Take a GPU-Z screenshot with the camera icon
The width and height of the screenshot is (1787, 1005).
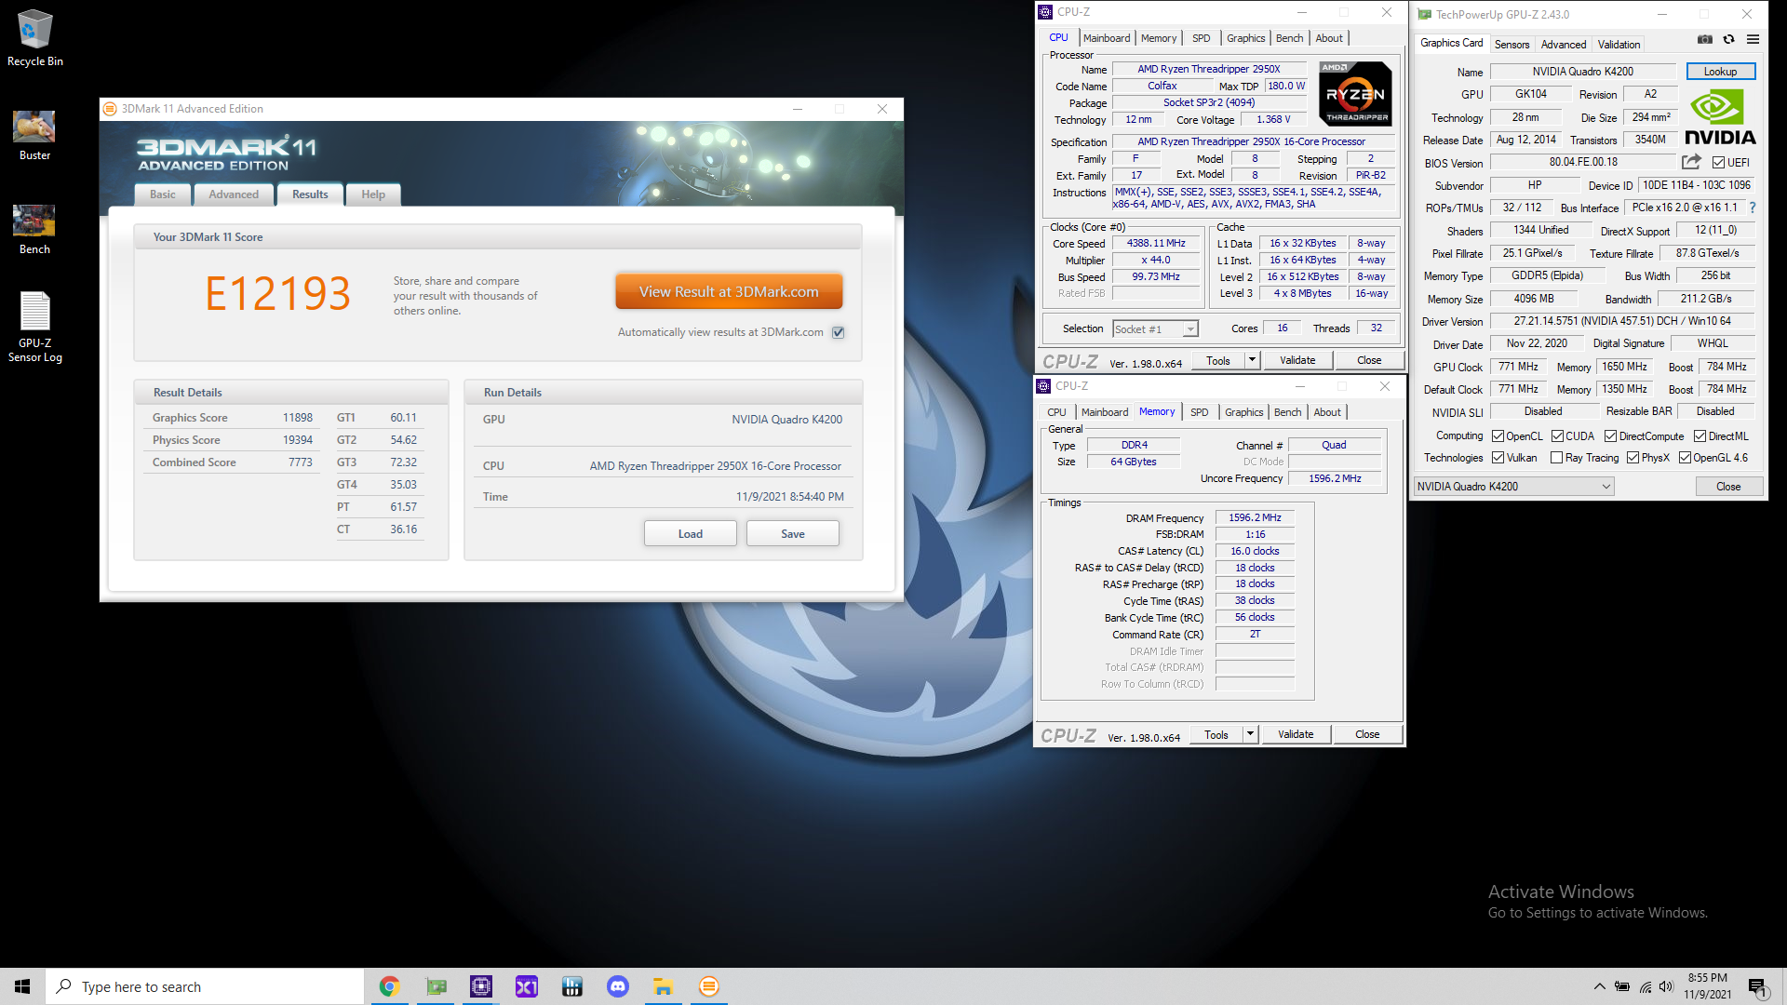click(x=1704, y=39)
